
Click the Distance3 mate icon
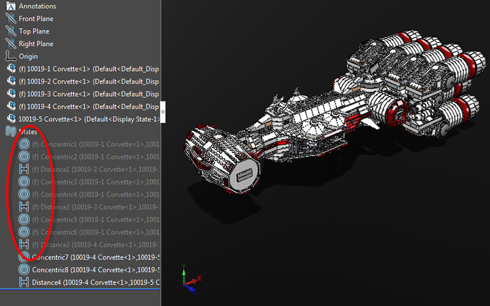pyautogui.click(x=24, y=244)
